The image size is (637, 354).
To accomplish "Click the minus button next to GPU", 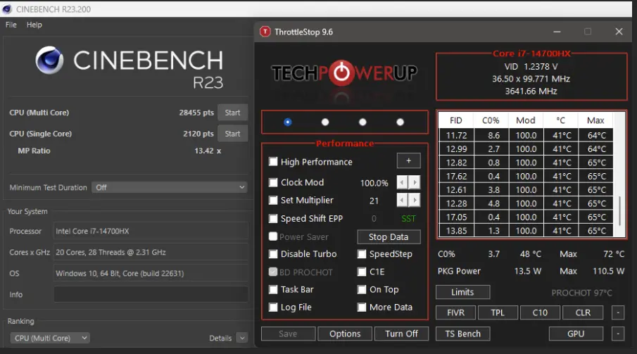I will 618,334.
